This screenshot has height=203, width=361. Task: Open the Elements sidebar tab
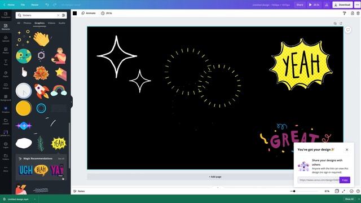[x=6, y=27]
